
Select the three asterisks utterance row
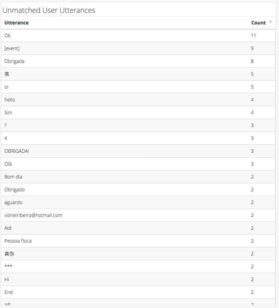[138, 267]
